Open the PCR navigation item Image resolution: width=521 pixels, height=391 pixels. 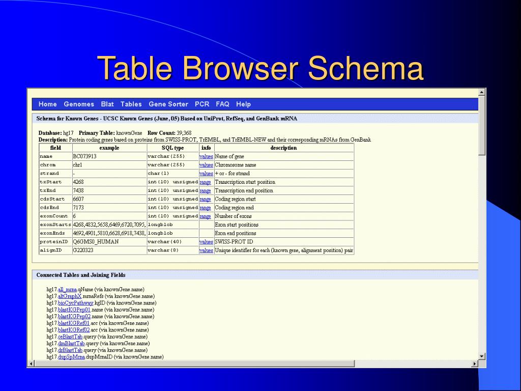pos(202,104)
